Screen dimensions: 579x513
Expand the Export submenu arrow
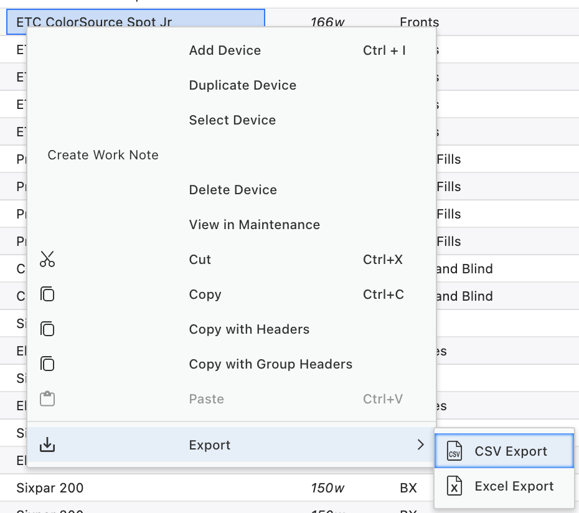pos(420,445)
